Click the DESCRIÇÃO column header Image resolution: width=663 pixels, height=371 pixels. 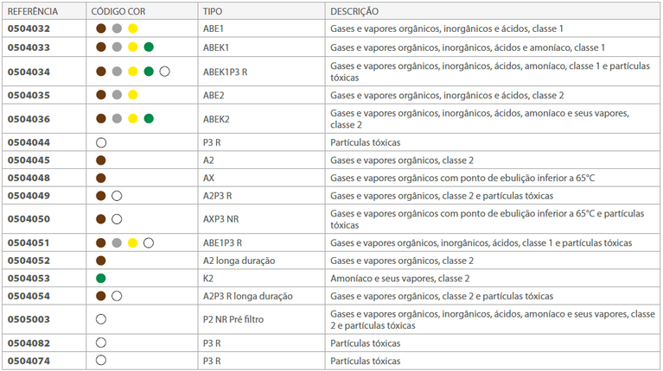[354, 11]
